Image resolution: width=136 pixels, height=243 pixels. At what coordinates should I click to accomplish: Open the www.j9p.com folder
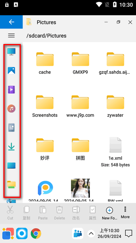[x=80, y=106]
